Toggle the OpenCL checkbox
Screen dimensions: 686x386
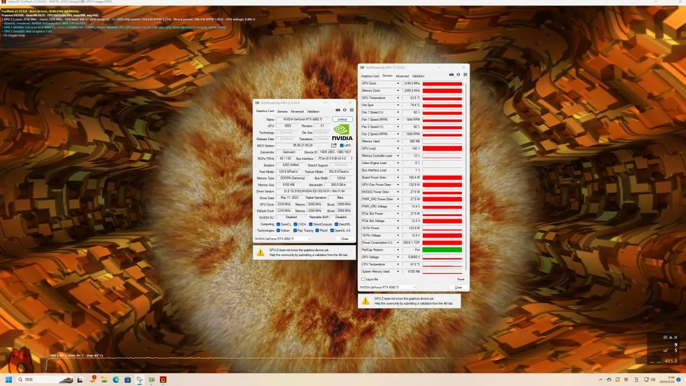click(x=278, y=224)
